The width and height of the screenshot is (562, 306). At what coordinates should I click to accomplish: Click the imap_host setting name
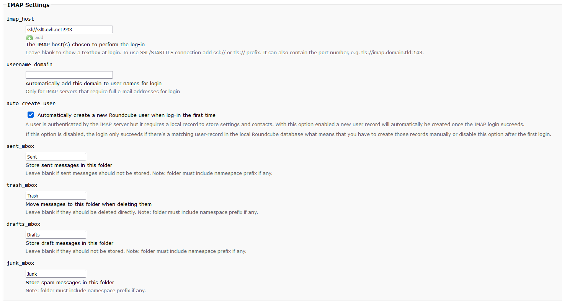click(20, 19)
